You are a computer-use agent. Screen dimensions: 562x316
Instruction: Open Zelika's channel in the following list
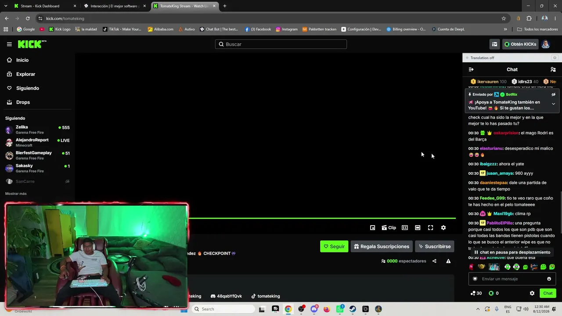(37, 129)
